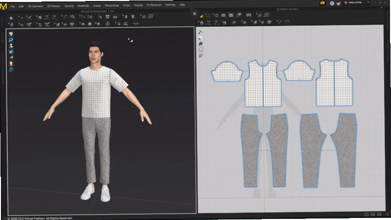Image resolution: width=391 pixels, height=220 pixels.
Task: Select the second sleeve pattern piece
Action: pos(299,71)
